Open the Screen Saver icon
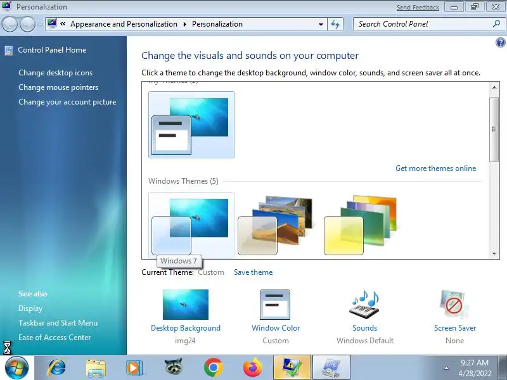Viewport: 507px width, 380px height. point(454,305)
